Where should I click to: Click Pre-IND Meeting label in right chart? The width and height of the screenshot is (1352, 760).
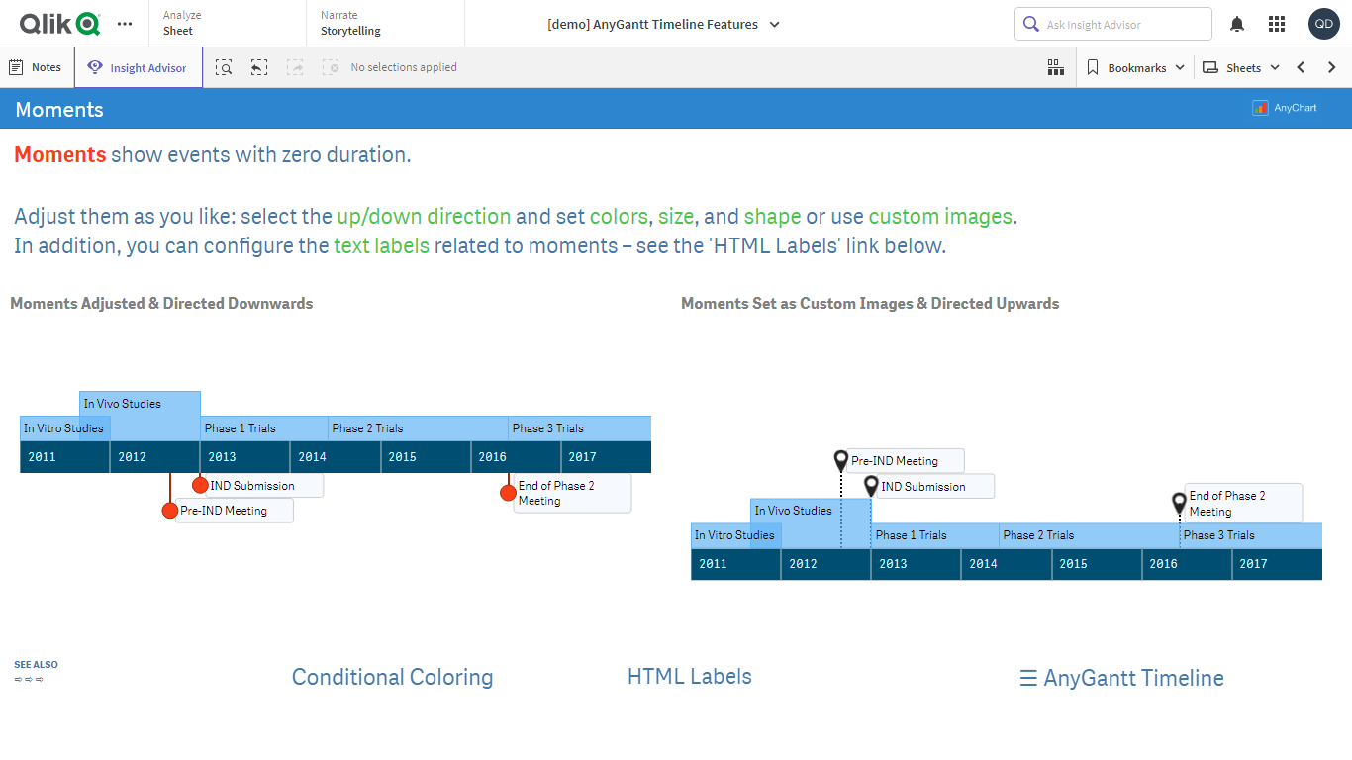coord(906,461)
